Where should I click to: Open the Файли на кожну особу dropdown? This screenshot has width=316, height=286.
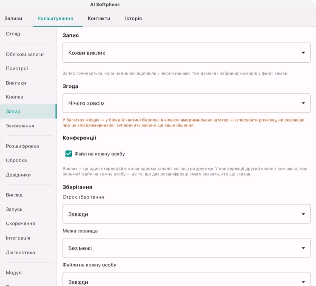186,280
